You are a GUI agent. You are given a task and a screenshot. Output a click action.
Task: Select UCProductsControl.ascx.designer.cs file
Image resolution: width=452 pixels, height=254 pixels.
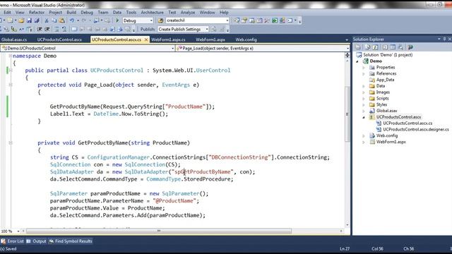tap(416, 130)
